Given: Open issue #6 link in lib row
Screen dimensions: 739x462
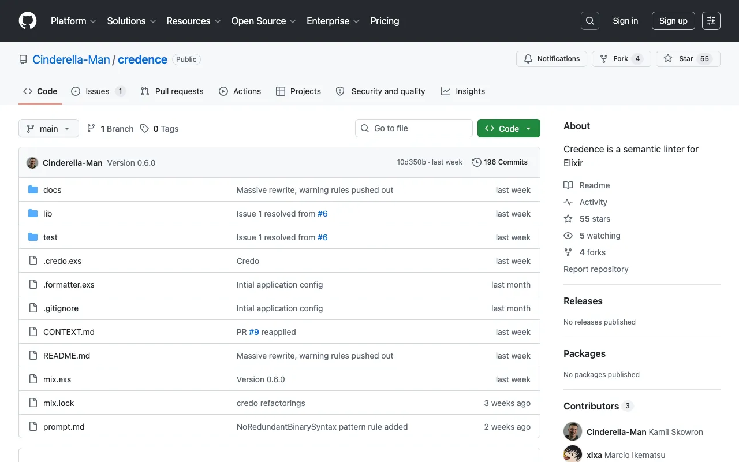Looking at the screenshot, I should pos(323,214).
